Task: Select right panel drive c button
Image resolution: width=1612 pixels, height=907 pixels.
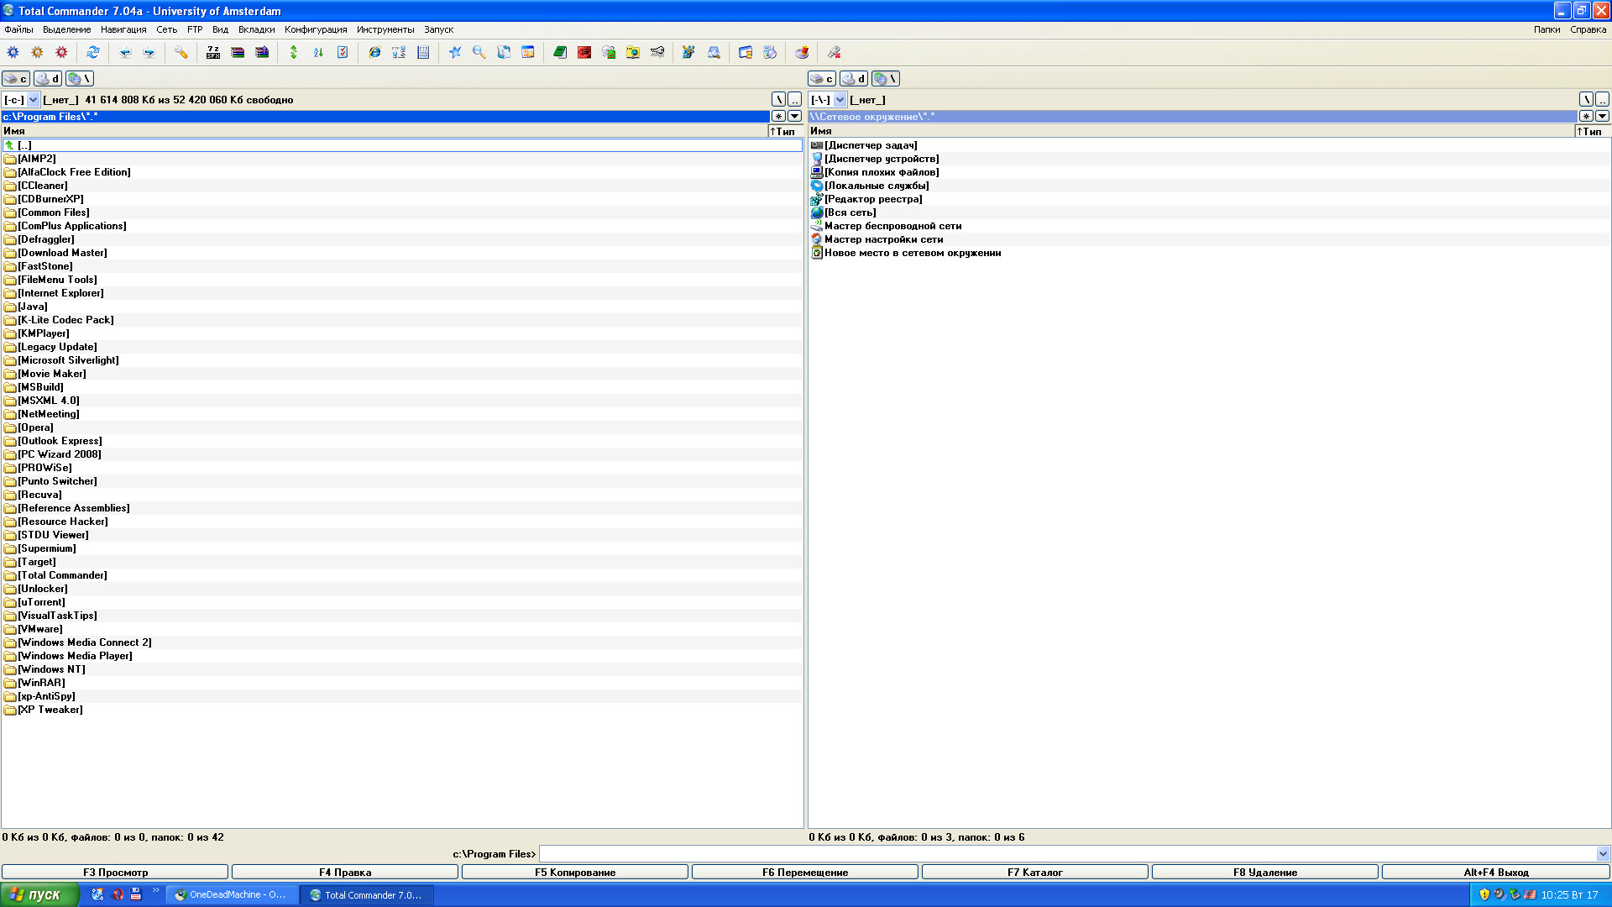Action: click(x=822, y=78)
